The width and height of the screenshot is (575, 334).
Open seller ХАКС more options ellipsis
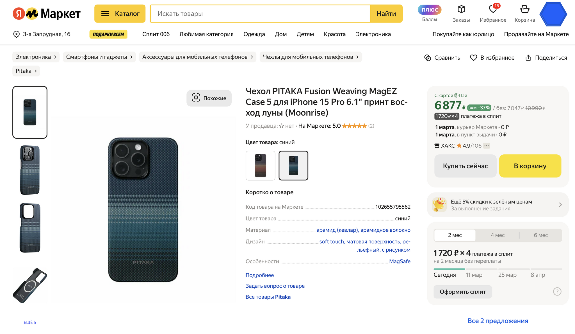click(487, 146)
